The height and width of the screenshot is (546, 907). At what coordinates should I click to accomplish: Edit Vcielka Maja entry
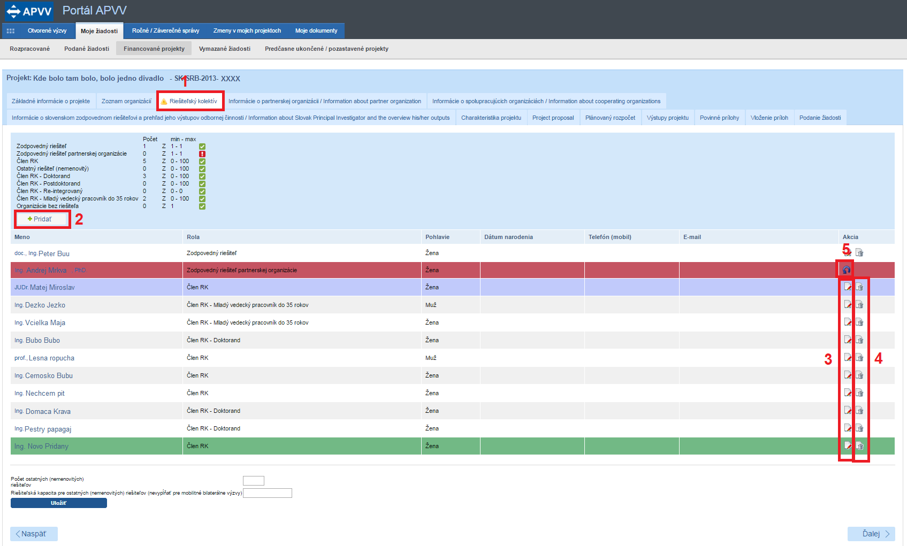848,322
